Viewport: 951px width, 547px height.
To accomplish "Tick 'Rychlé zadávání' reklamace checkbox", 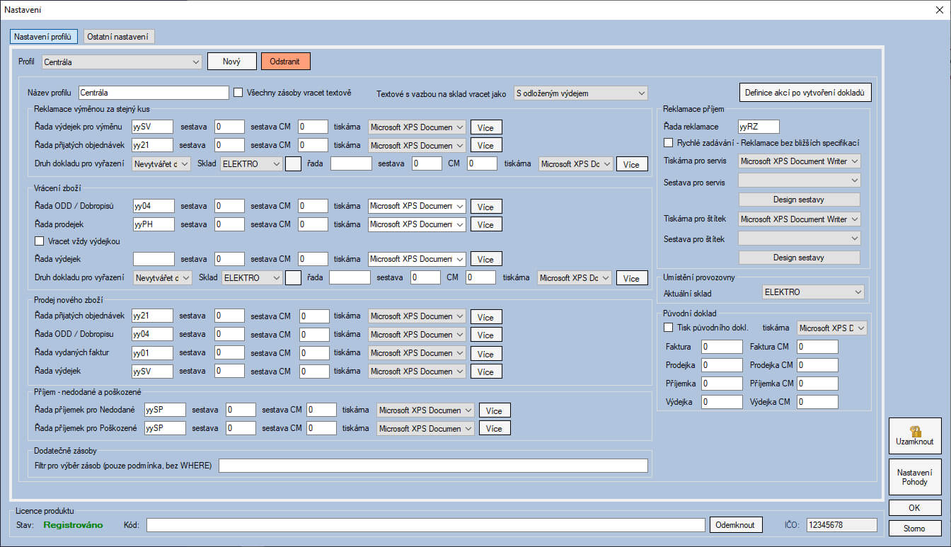I will pyautogui.click(x=669, y=143).
